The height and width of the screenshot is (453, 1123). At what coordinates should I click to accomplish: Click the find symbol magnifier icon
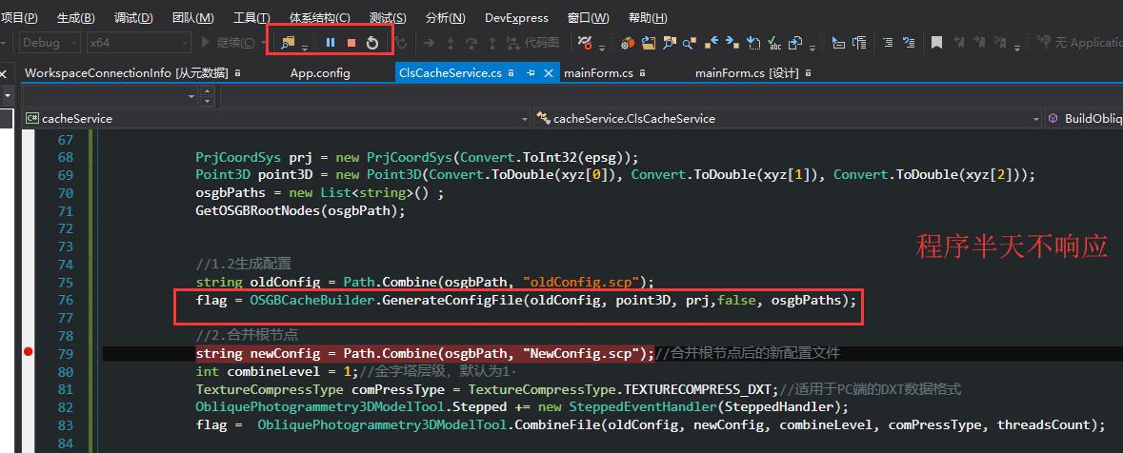(669, 43)
